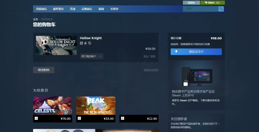
Task: Open 类别 menu
Action: point(73,9)
